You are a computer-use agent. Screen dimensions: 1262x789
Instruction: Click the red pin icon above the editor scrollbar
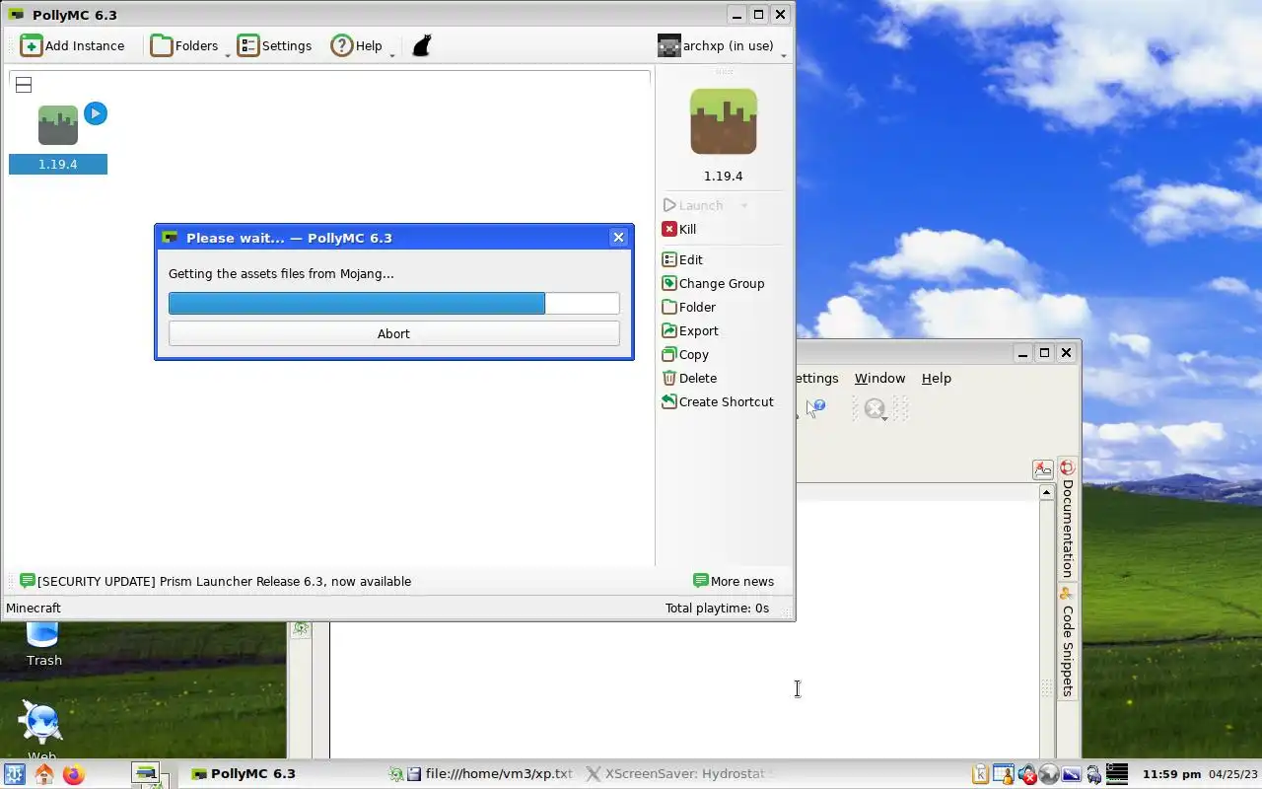[1043, 469]
